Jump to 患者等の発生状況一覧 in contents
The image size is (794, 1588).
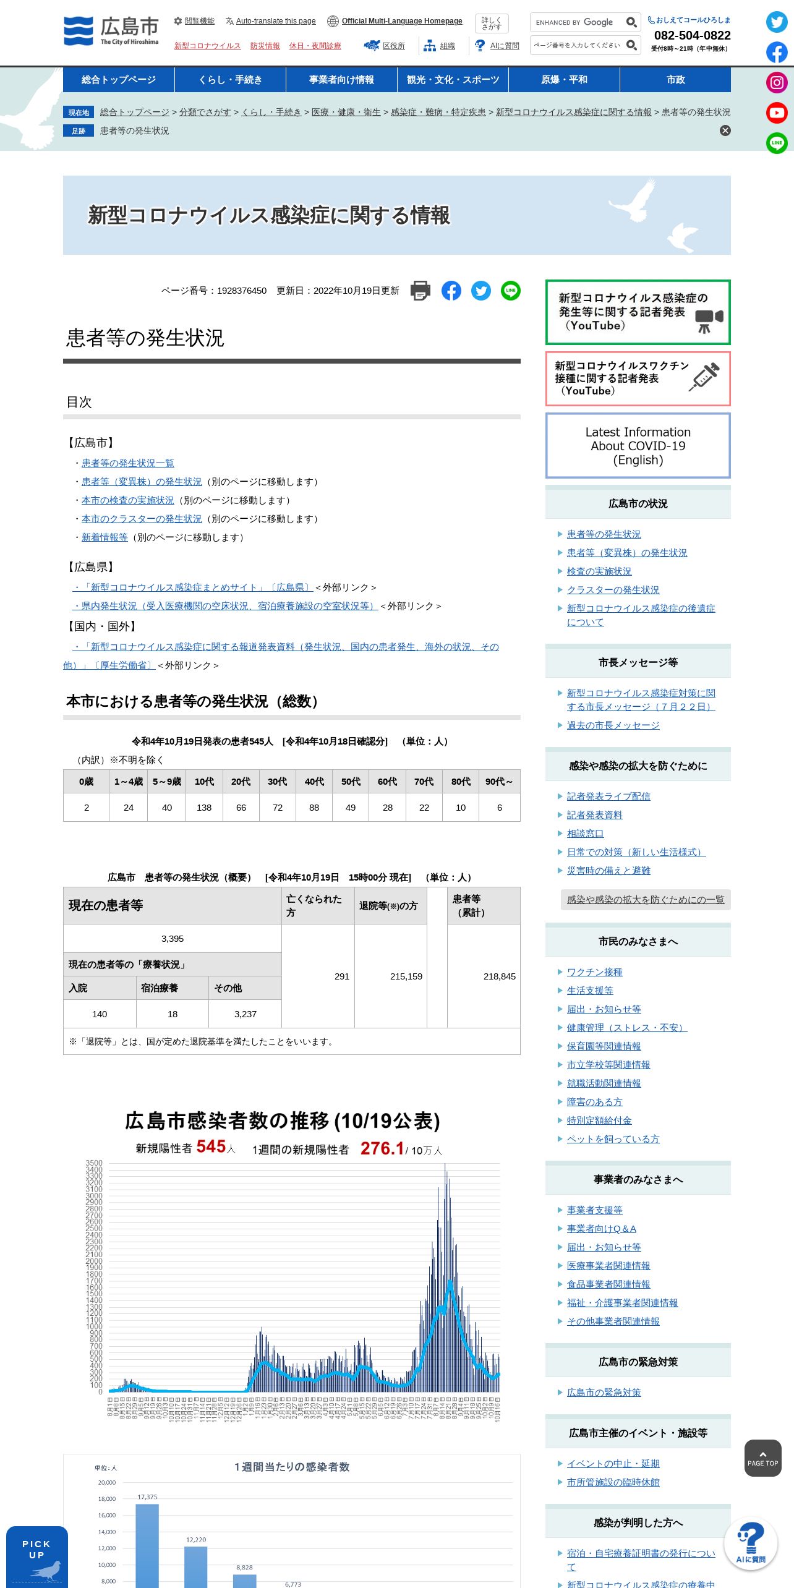[128, 463]
